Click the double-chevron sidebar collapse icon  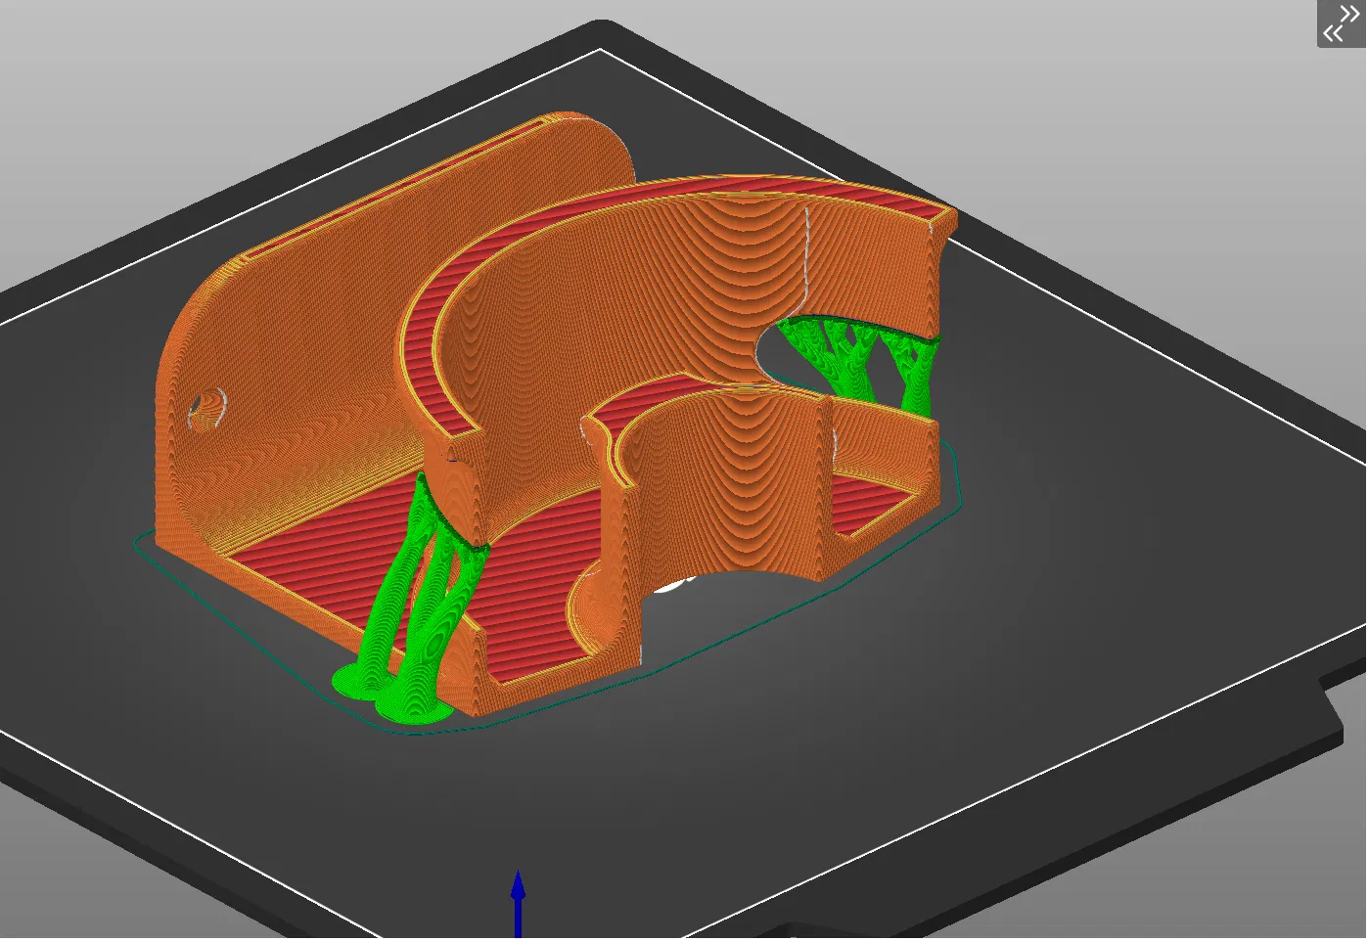tap(1341, 23)
